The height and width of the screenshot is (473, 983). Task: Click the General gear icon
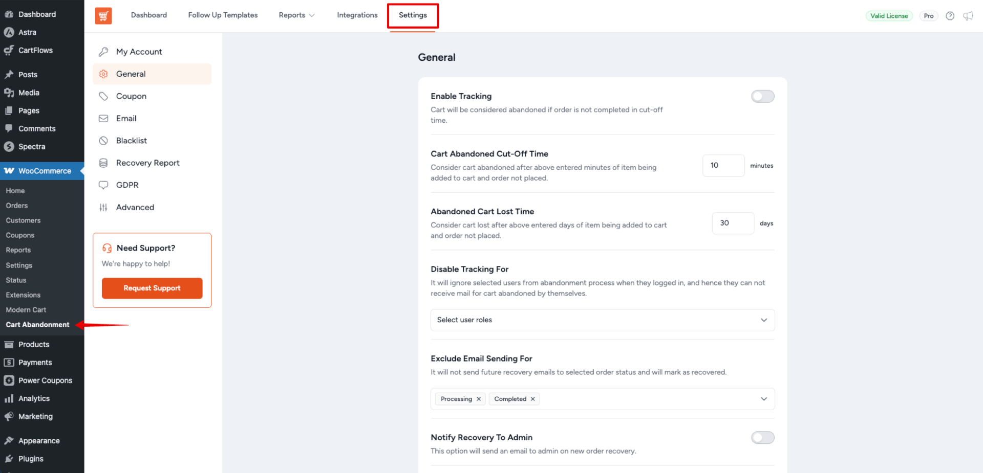click(103, 74)
